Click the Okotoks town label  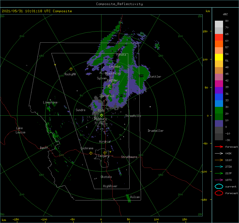click(x=106, y=177)
